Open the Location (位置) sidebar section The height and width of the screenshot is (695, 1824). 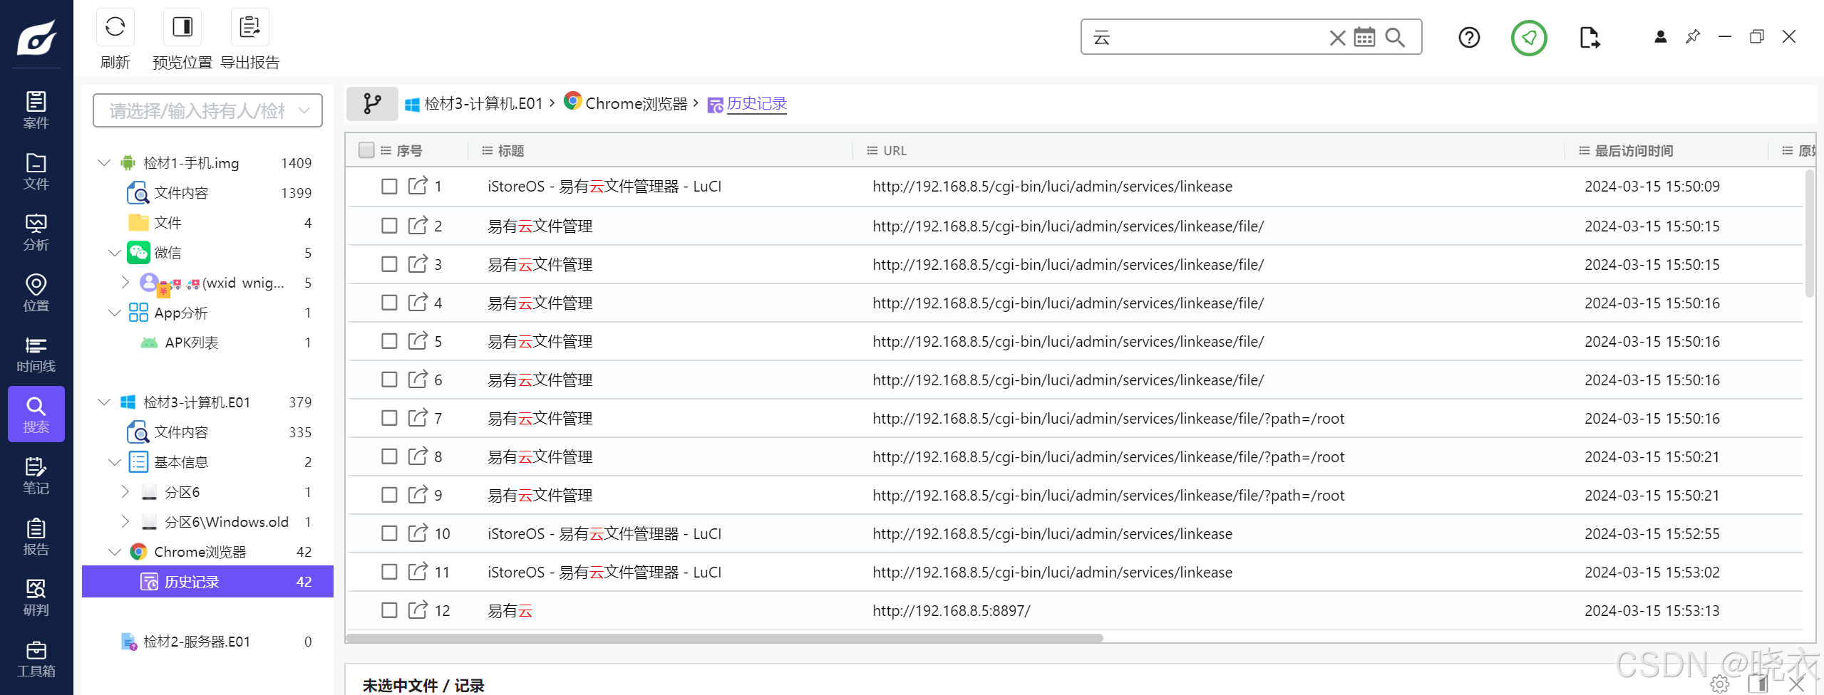(36, 293)
